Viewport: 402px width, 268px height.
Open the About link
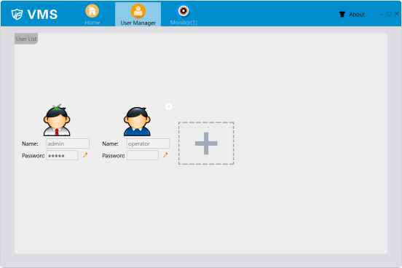click(357, 15)
